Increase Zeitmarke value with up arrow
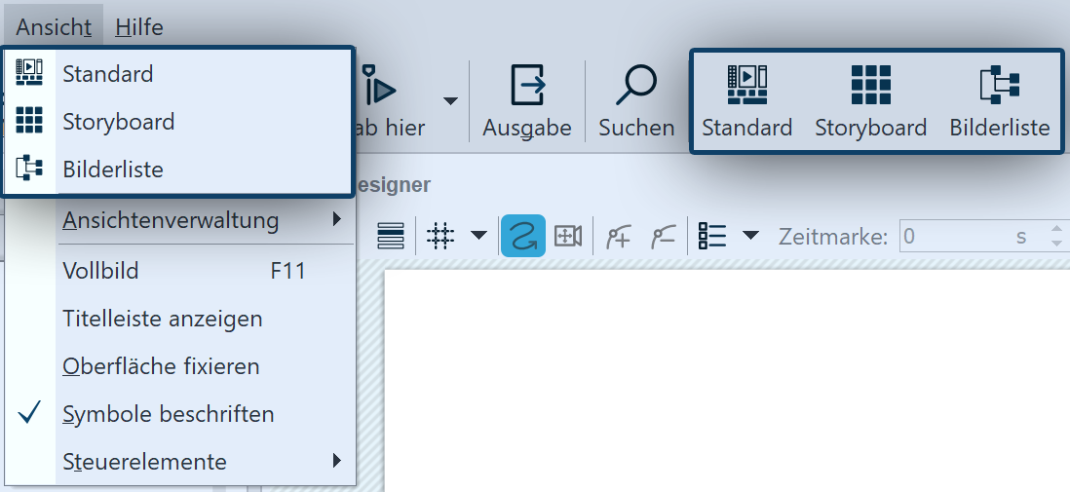The height and width of the screenshot is (492, 1070). point(1057,229)
